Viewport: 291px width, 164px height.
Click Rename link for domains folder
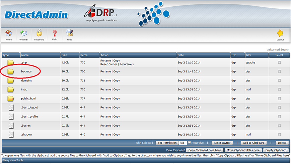(x=105, y=80)
